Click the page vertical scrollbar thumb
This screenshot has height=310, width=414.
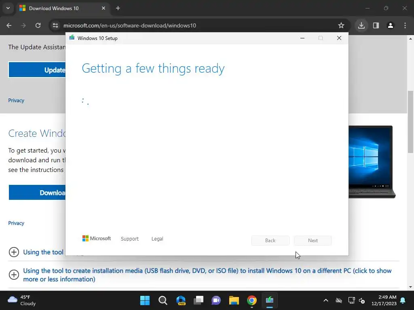click(x=410, y=122)
